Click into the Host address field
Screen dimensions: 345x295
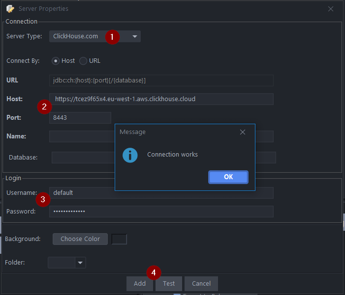(x=161, y=99)
